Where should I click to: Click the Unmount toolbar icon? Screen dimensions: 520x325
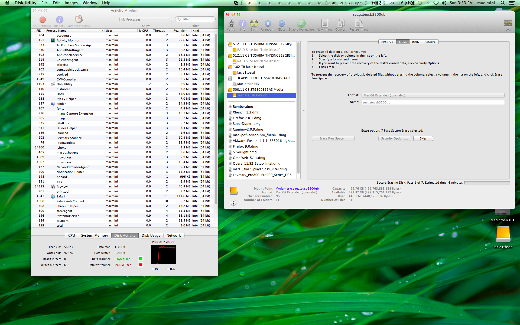(268, 24)
